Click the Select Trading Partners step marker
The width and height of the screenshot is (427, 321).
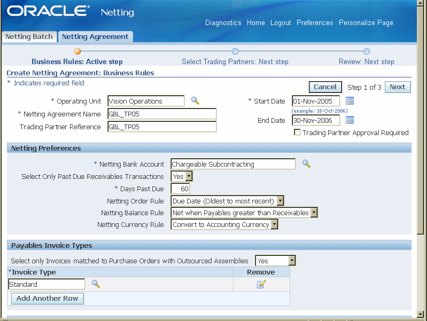[x=235, y=51]
